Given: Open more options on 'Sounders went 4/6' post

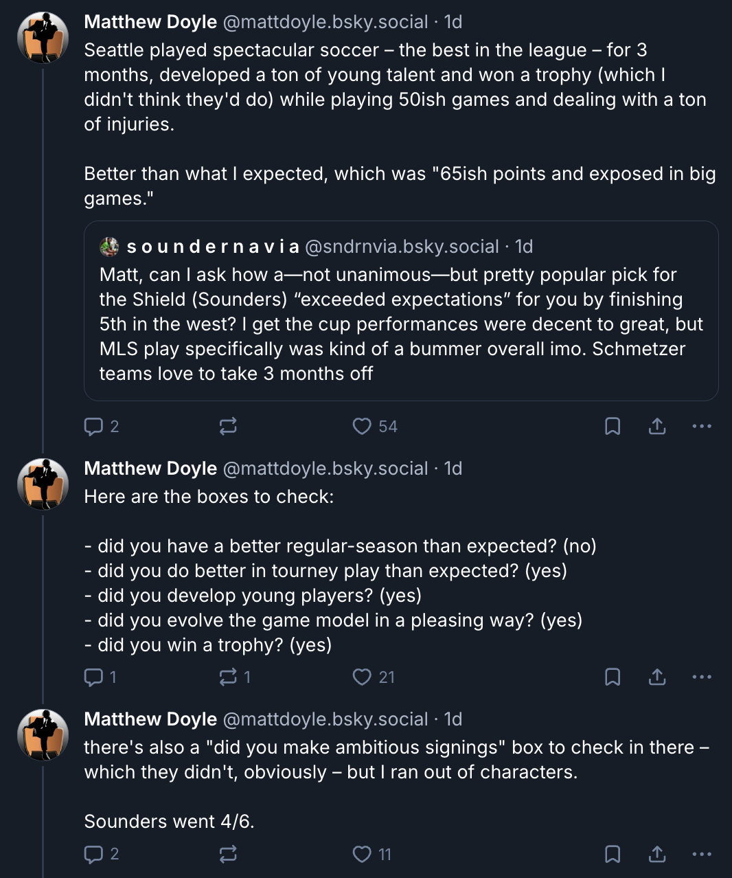Looking at the screenshot, I should coord(702,854).
